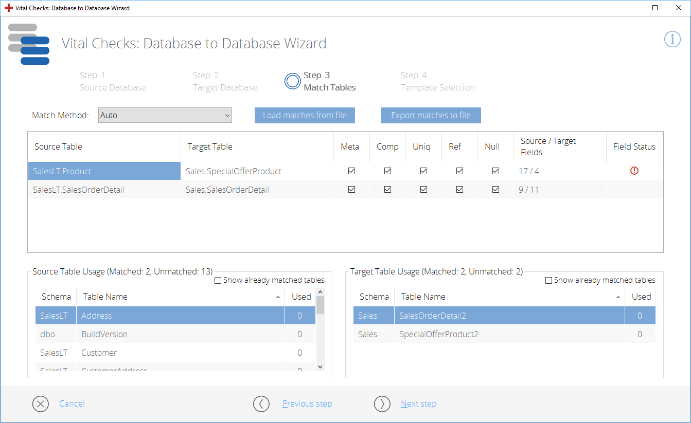Click the Previous step arrow icon
691x423 pixels.
pos(261,404)
